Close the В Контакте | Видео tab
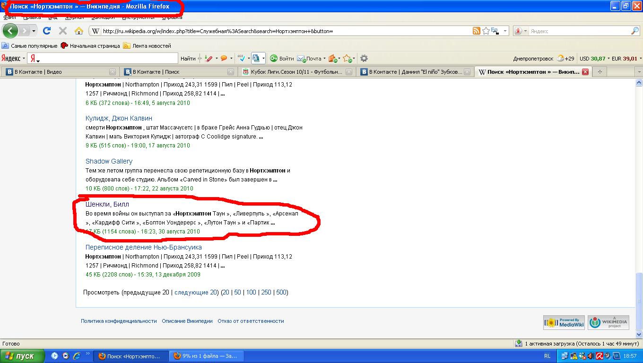 pyautogui.click(x=113, y=72)
